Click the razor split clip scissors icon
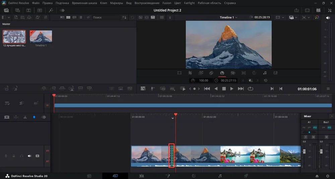Image resolution: width=335 pixels, height=179 pixels. click(25, 117)
